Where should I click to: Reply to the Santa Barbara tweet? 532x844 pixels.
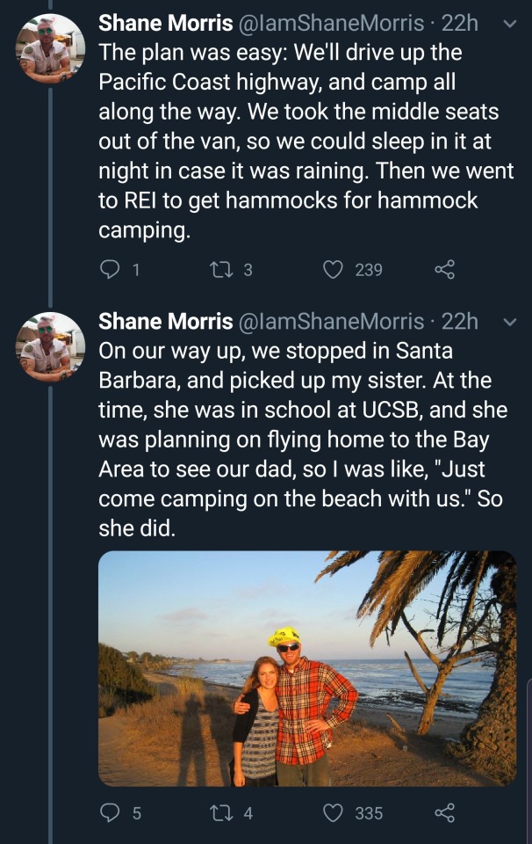pyautogui.click(x=110, y=813)
